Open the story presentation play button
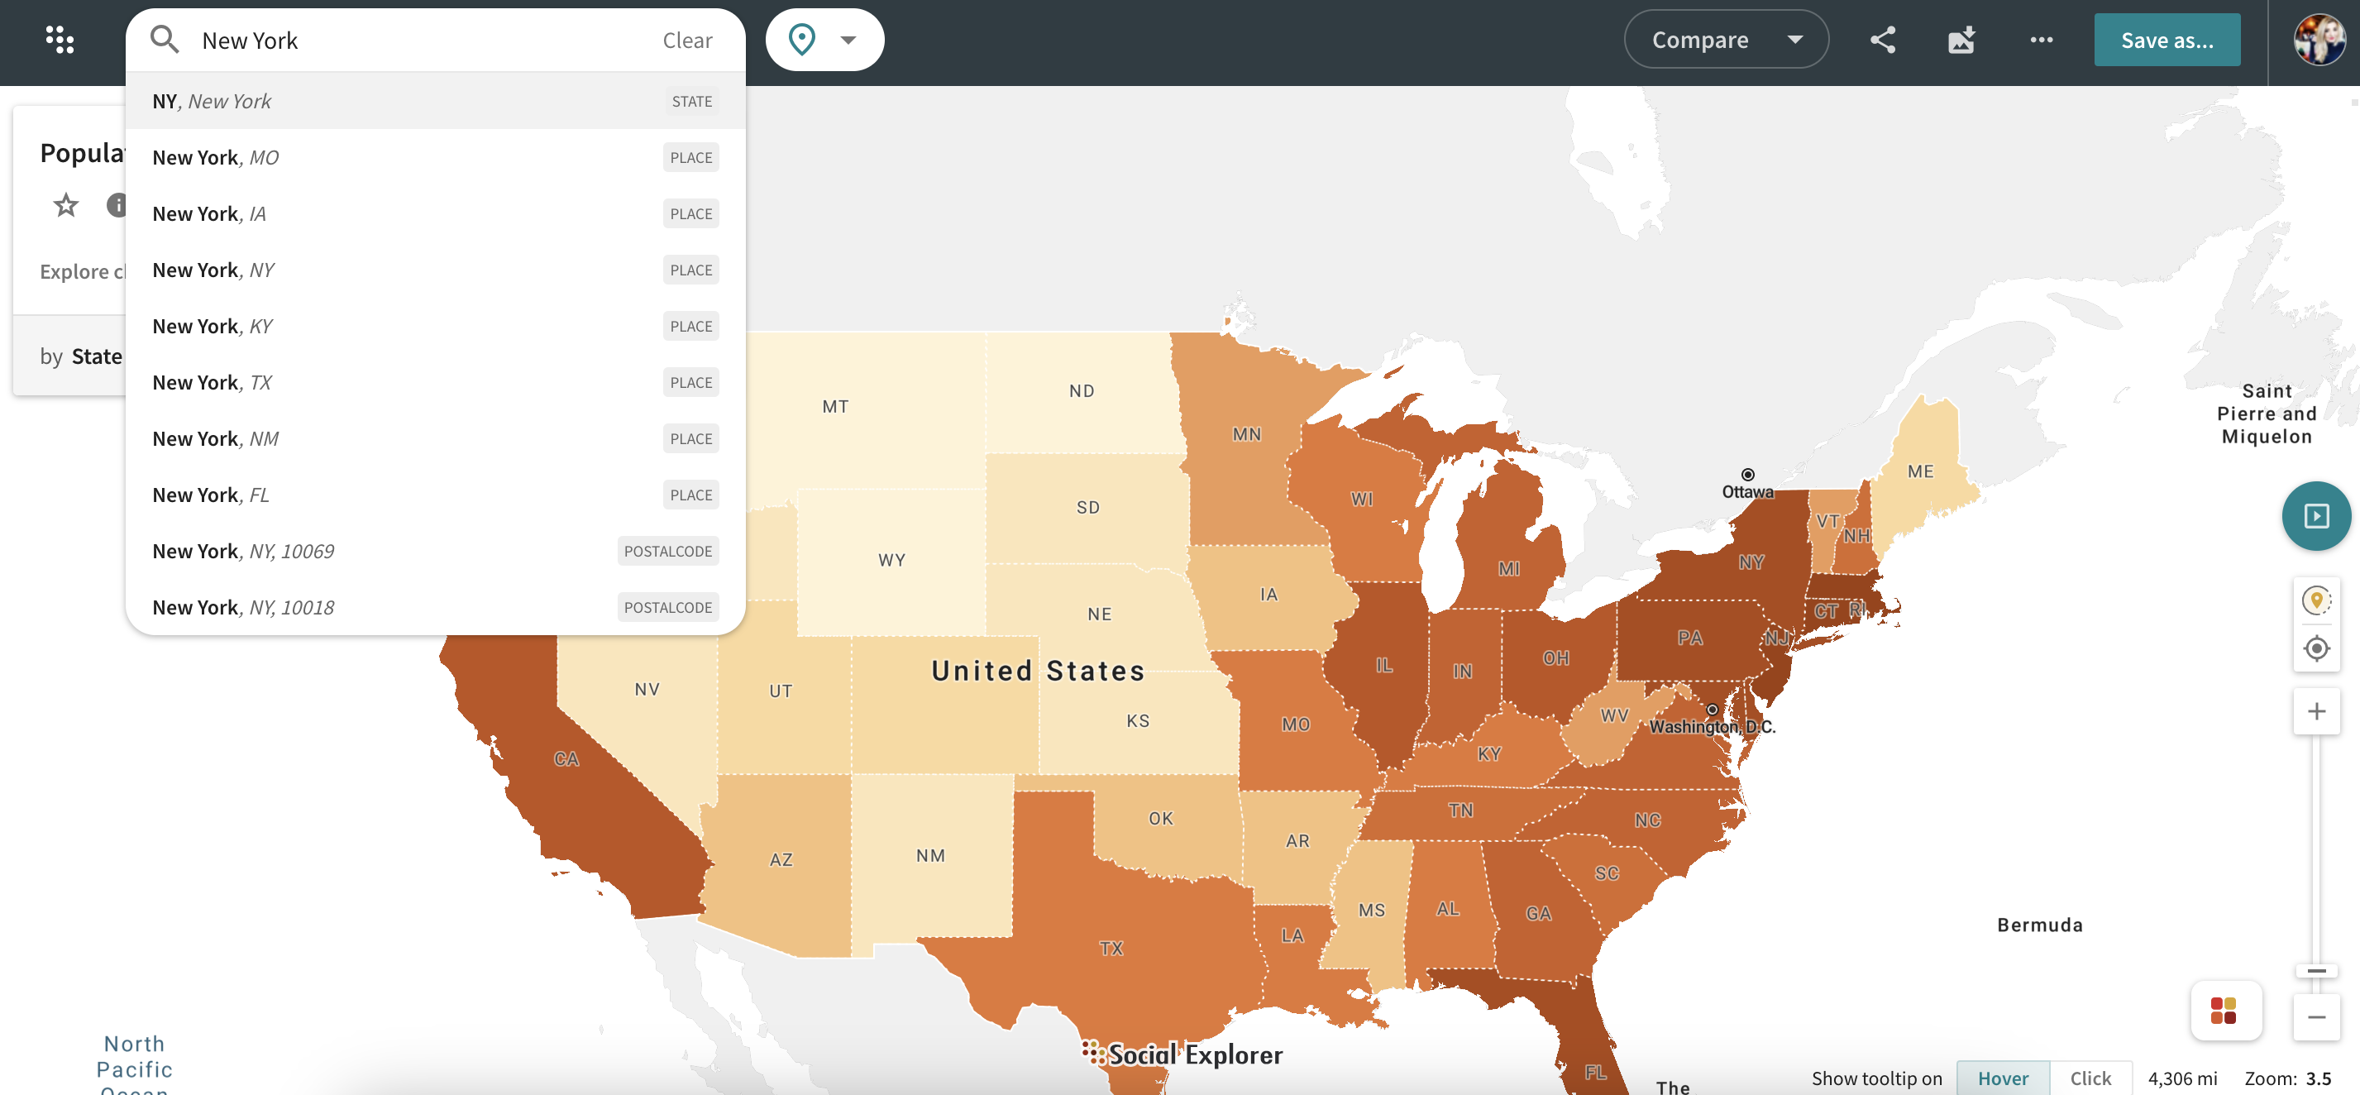This screenshot has height=1095, width=2360. click(2315, 516)
